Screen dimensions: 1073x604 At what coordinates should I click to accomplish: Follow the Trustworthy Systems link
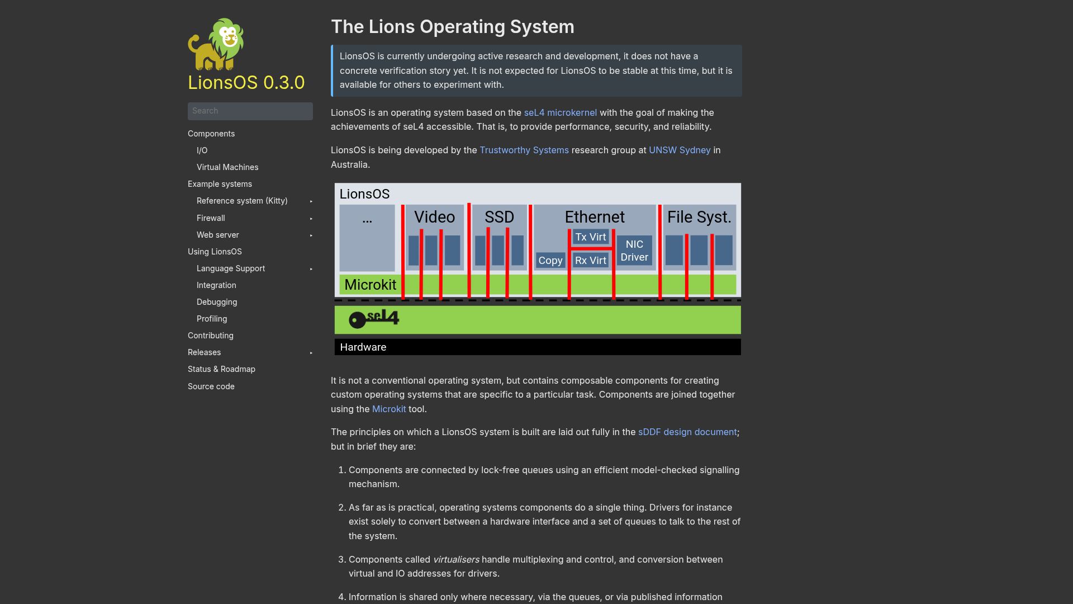524,150
